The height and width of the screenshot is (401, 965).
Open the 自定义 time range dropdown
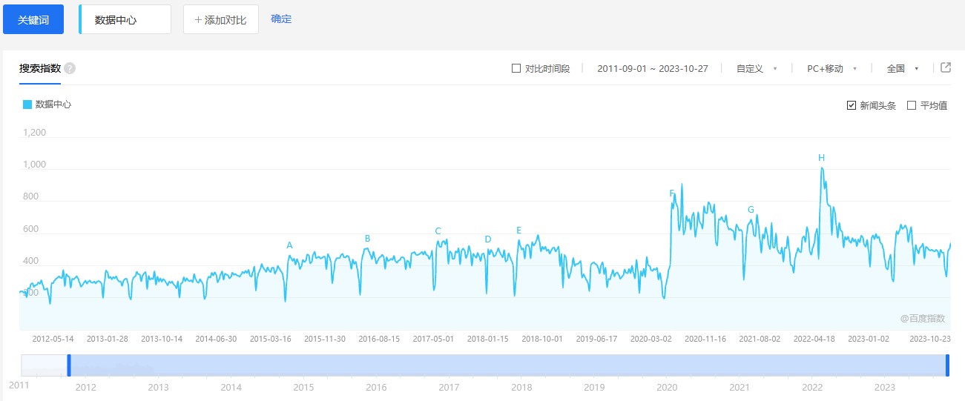[x=757, y=68]
